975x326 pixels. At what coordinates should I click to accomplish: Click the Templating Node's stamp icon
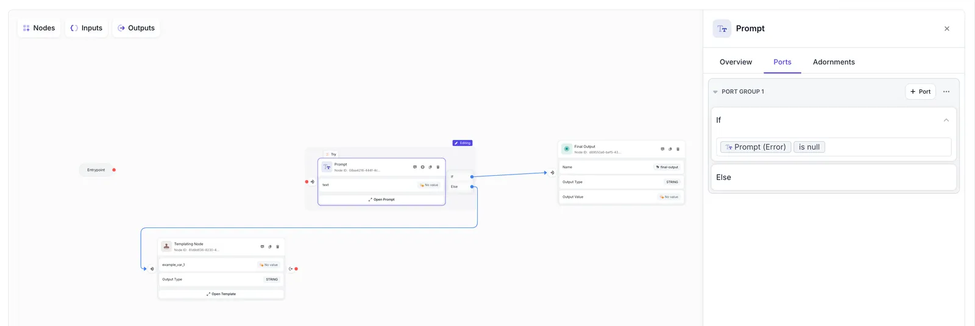(x=166, y=246)
